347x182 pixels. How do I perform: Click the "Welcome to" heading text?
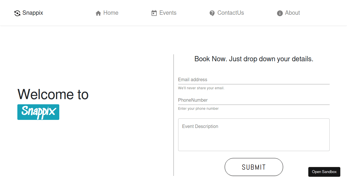53,94
